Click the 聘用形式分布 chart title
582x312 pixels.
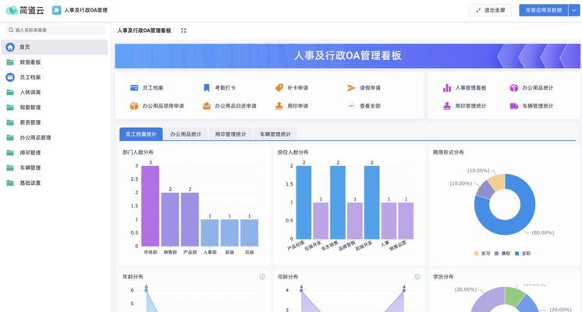[x=449, y=152]
